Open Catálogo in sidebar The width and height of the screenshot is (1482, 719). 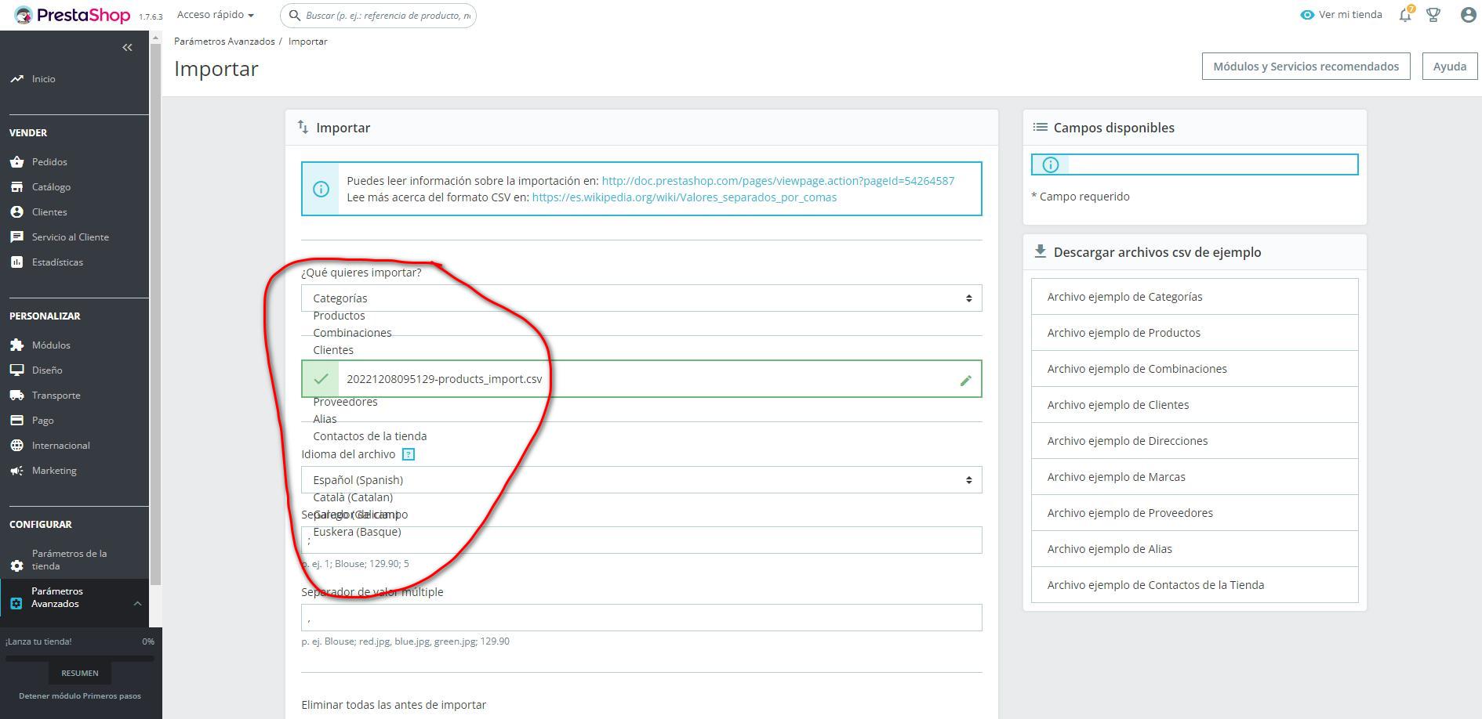(x=51, y=187)
